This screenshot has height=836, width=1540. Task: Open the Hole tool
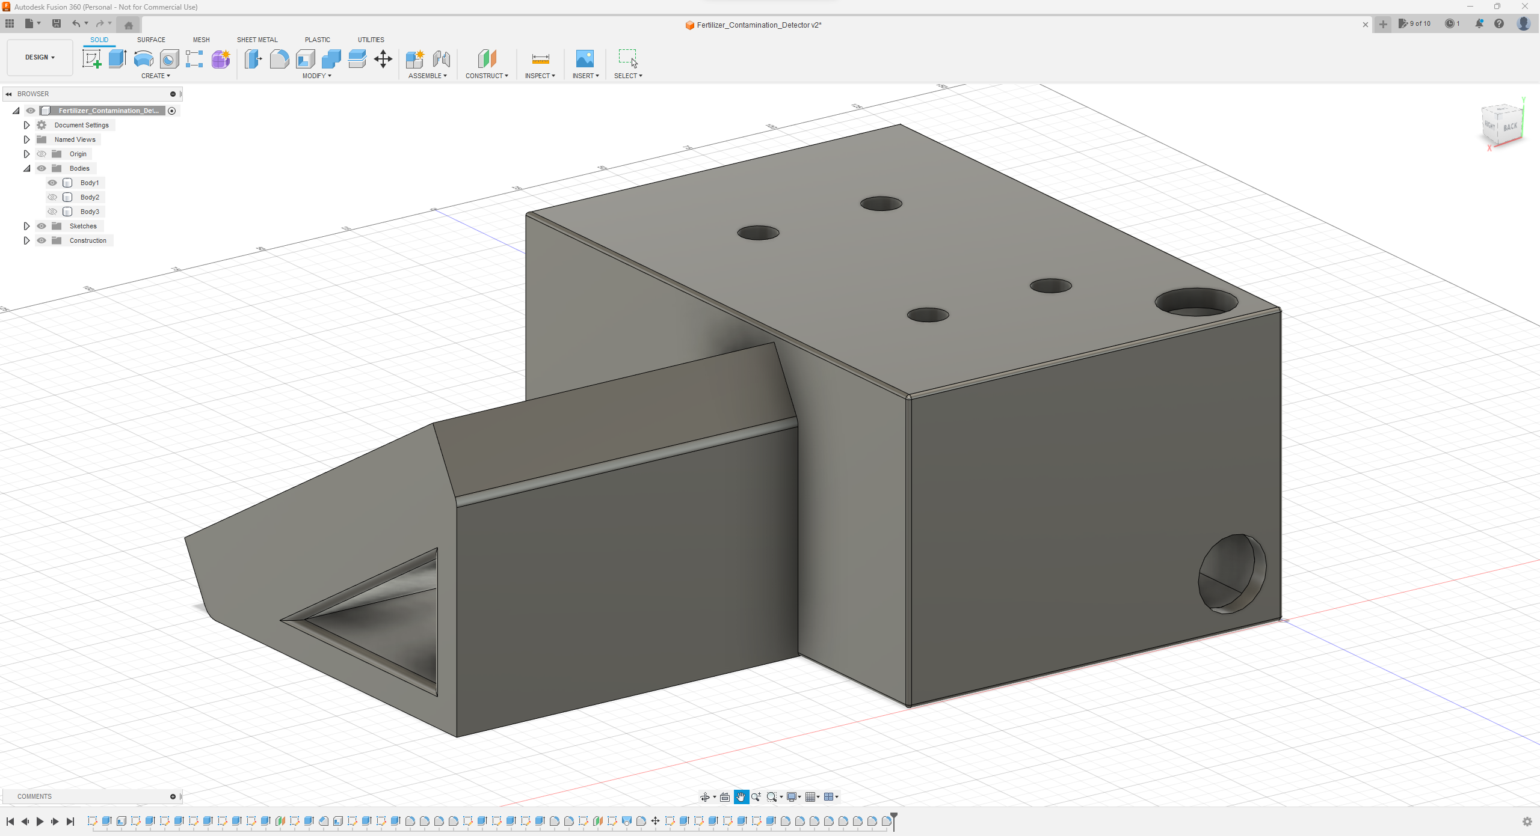[x=169, y=58]
